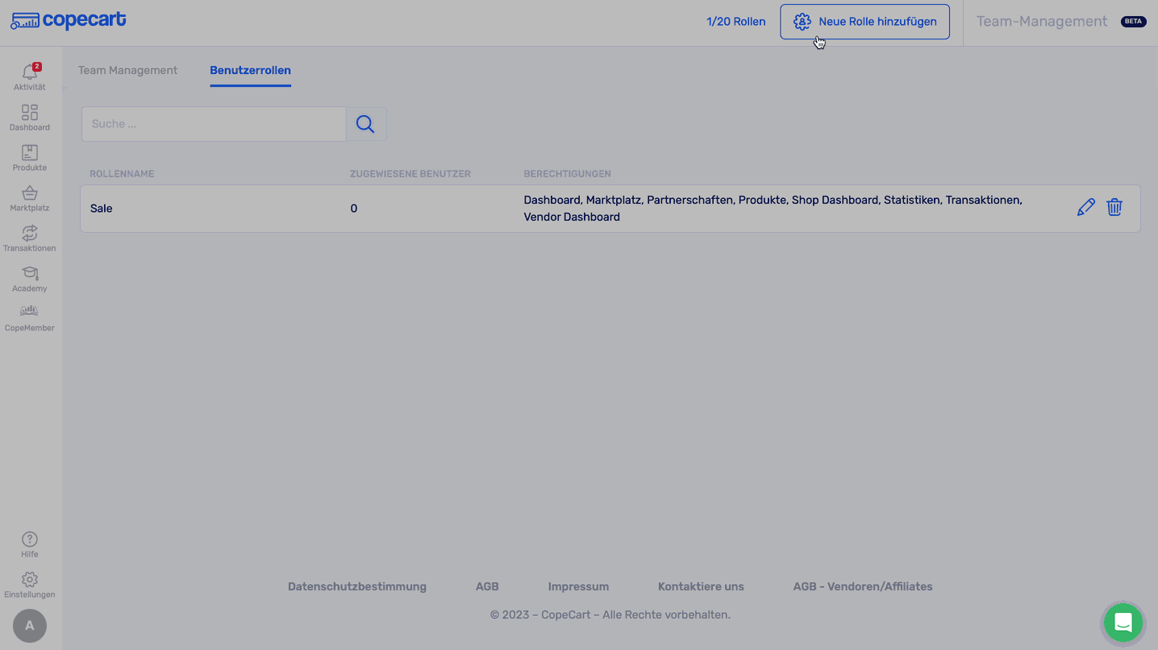Open the Datenschutzbestimmung footer link
The image size is (1158, 650).
point(356,586)
